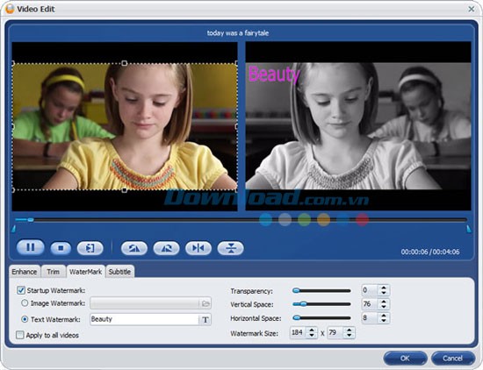Click the trim start marker below the timeline
Viewport: 483px width, 370px height.
click(x=13, y=229)
